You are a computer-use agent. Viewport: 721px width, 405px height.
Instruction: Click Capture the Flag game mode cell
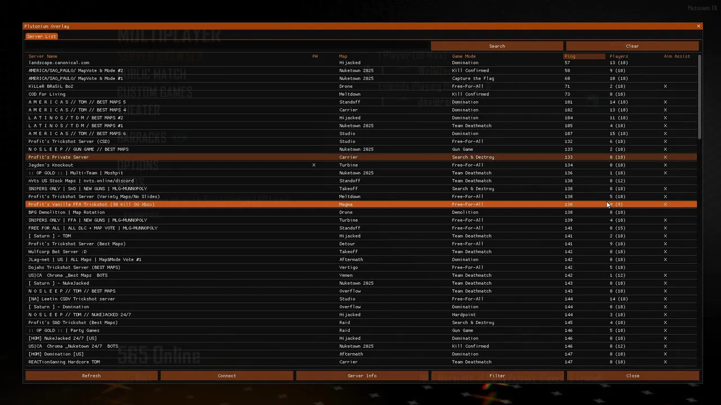(x=473, y=78)
